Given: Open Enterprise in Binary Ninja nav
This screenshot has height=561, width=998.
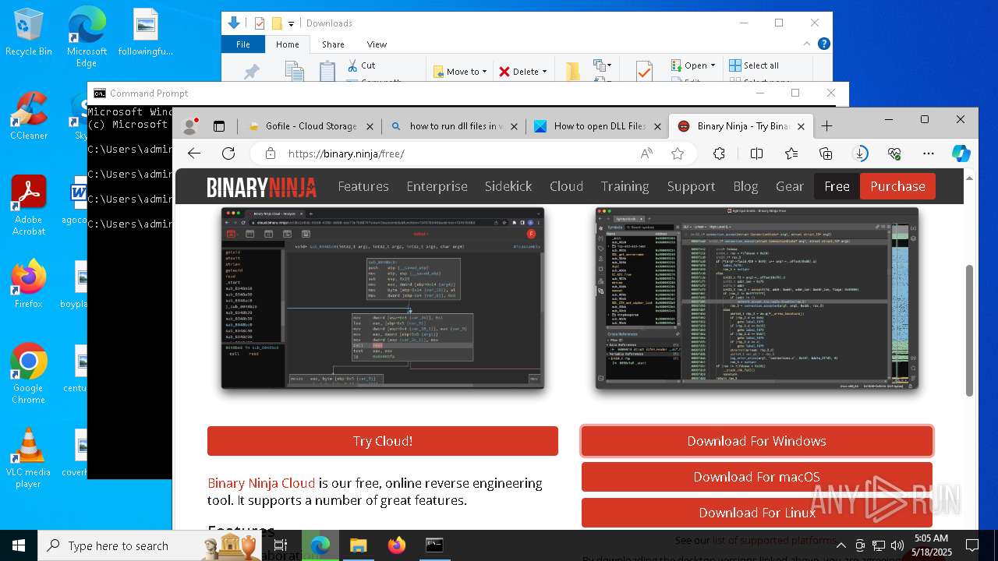Looking at the screenshot, I should [x=437, y=186].
